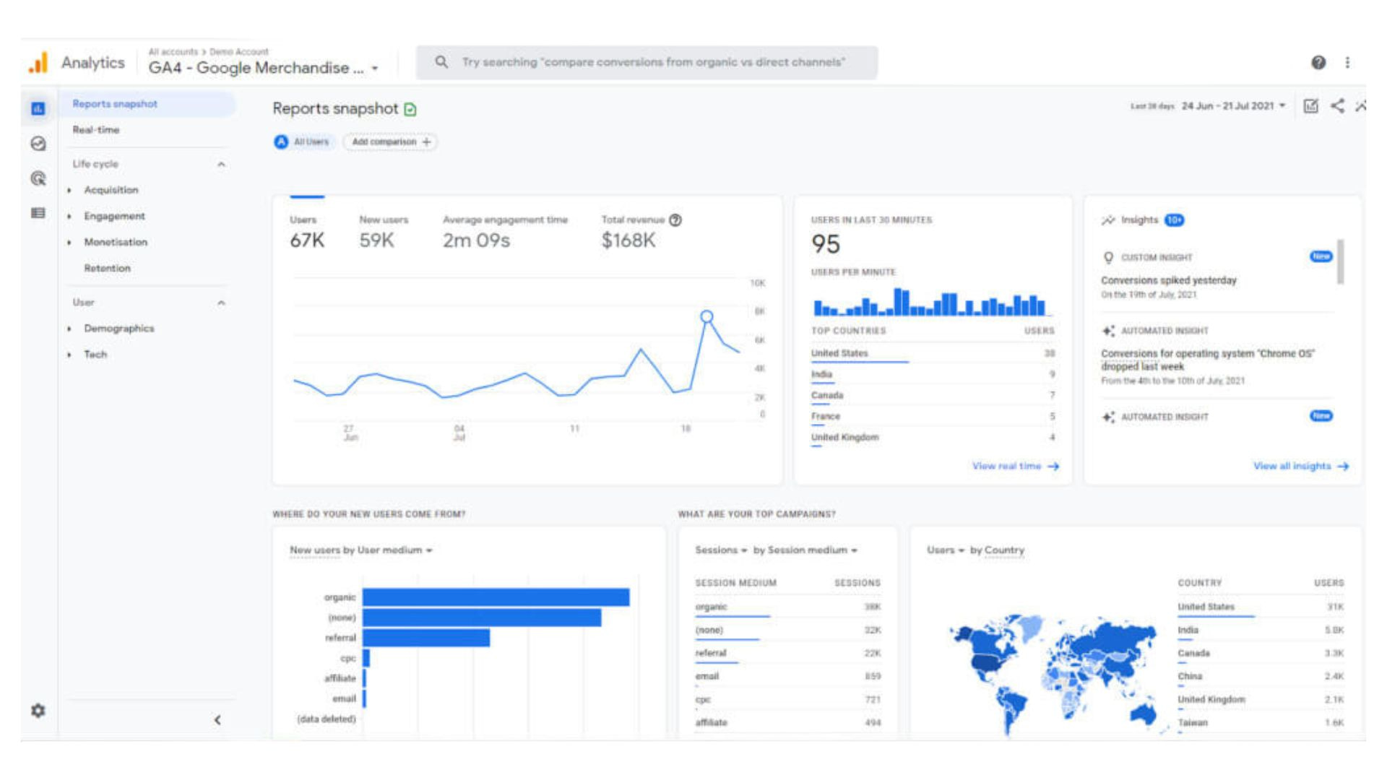Click the Google Analytics logo
Image resolution: width=1387 pixels, height=780 pixels.
38,63
